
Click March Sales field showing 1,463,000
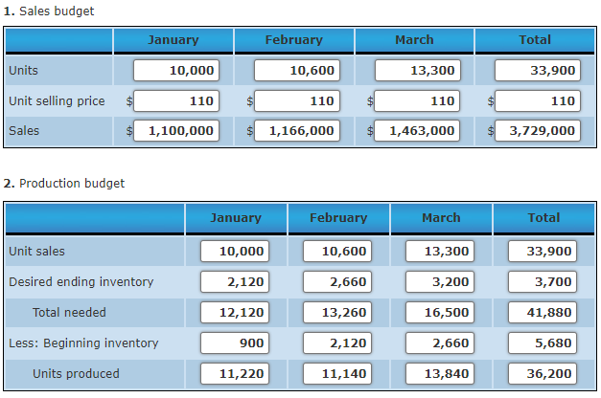click(x=417, y=131)
